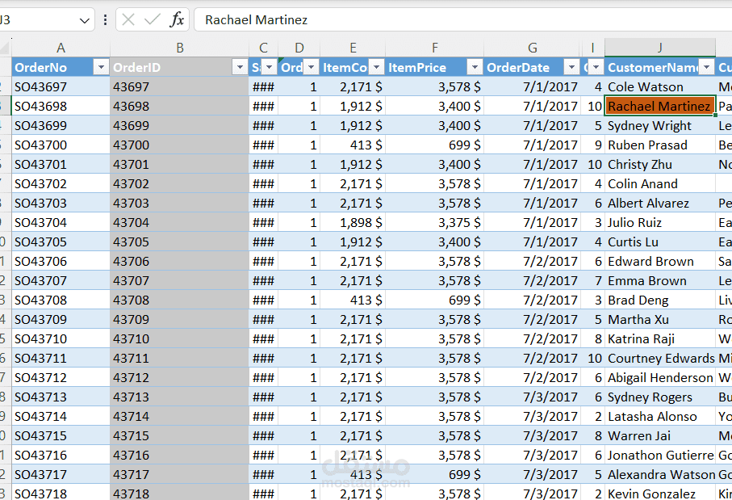The width and height of the screenshot is (732, 500).
Task: Expand the OrderDate filter dropdown
Action: tap(571, 68)
